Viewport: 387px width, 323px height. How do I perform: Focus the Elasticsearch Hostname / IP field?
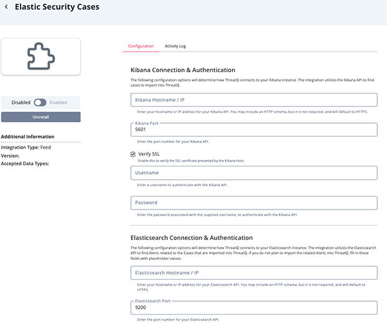253,273
